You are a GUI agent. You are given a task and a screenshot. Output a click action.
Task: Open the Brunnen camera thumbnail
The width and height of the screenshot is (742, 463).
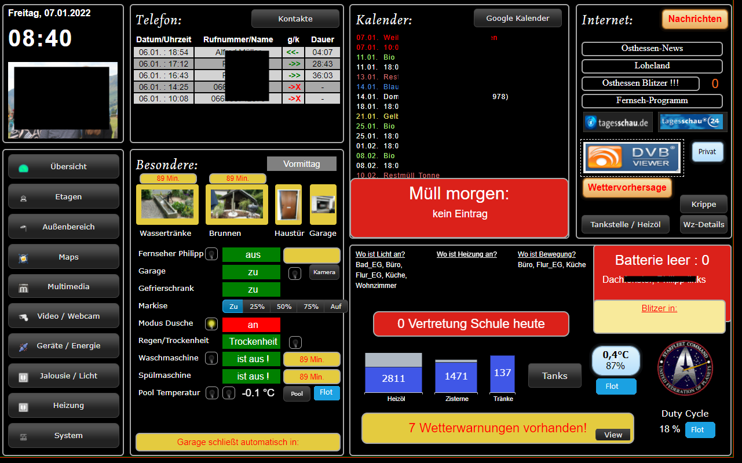pos(237,204)
